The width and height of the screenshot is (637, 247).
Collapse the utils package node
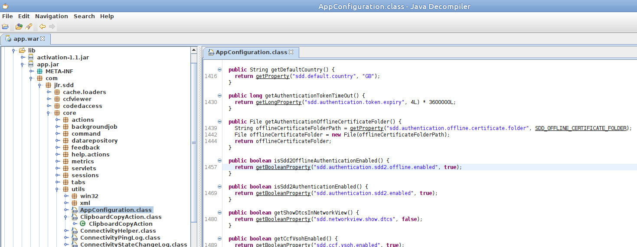coord(57,189)
